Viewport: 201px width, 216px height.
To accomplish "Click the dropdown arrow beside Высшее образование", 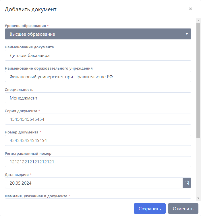I will pyautogui.click(x=187, y=34).
